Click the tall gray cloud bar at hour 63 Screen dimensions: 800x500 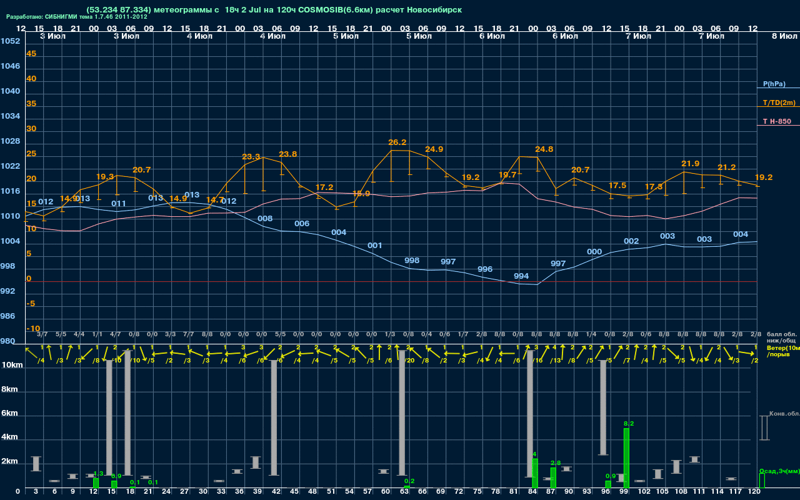(402, 413)
